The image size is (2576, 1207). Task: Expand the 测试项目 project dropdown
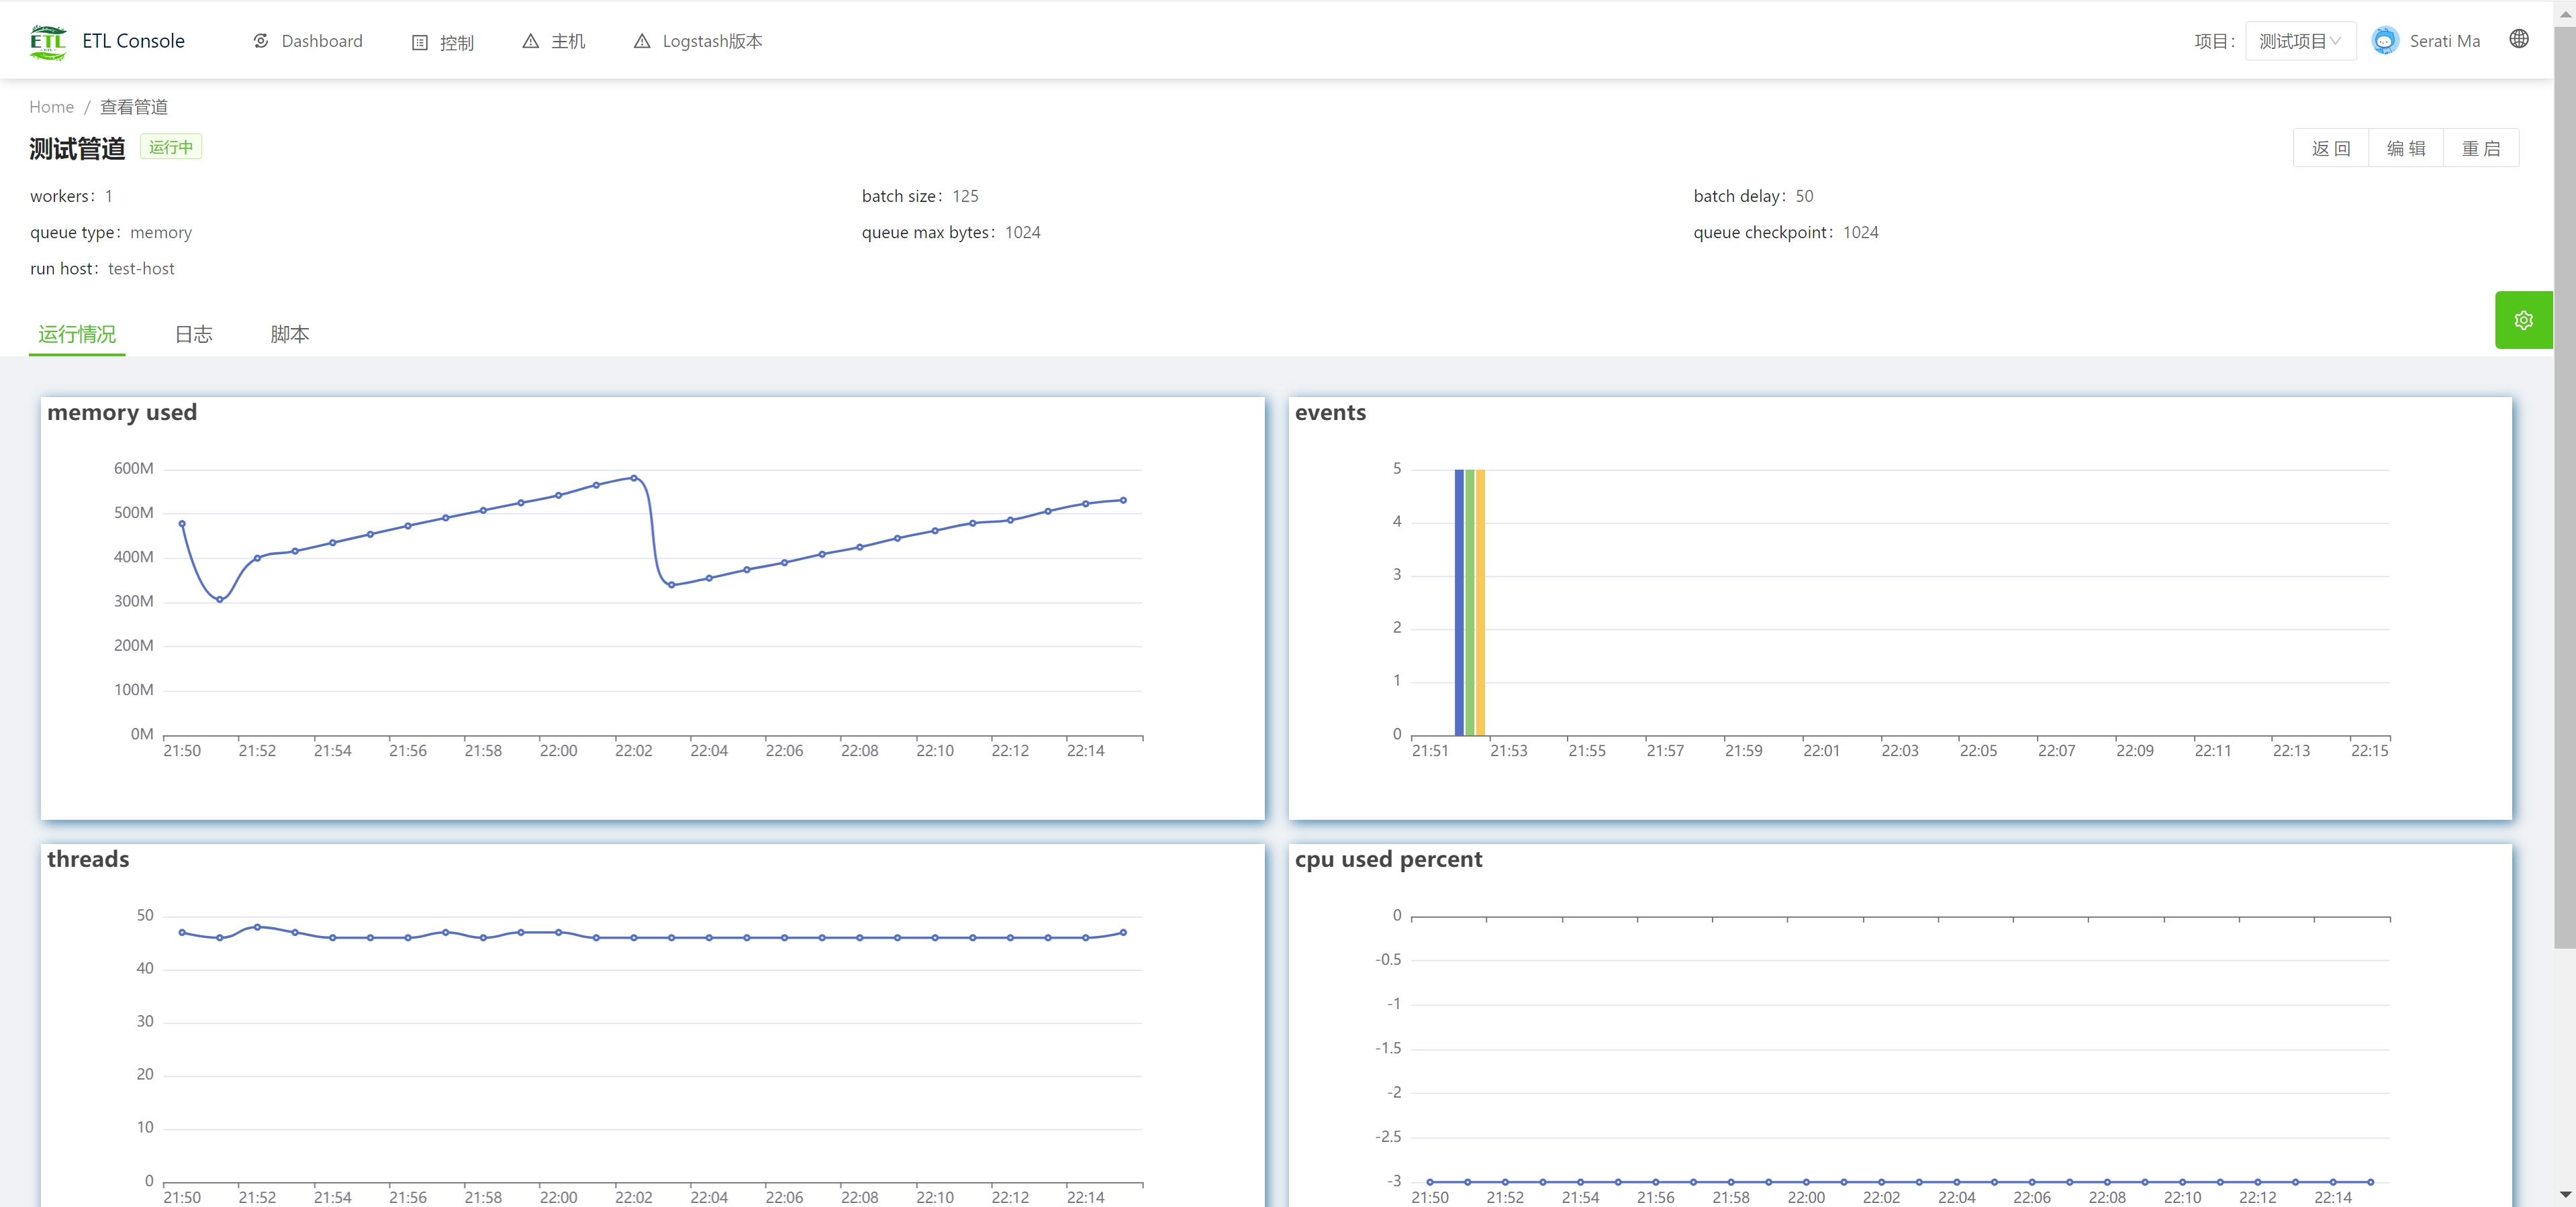click(x=2300, y=41)
